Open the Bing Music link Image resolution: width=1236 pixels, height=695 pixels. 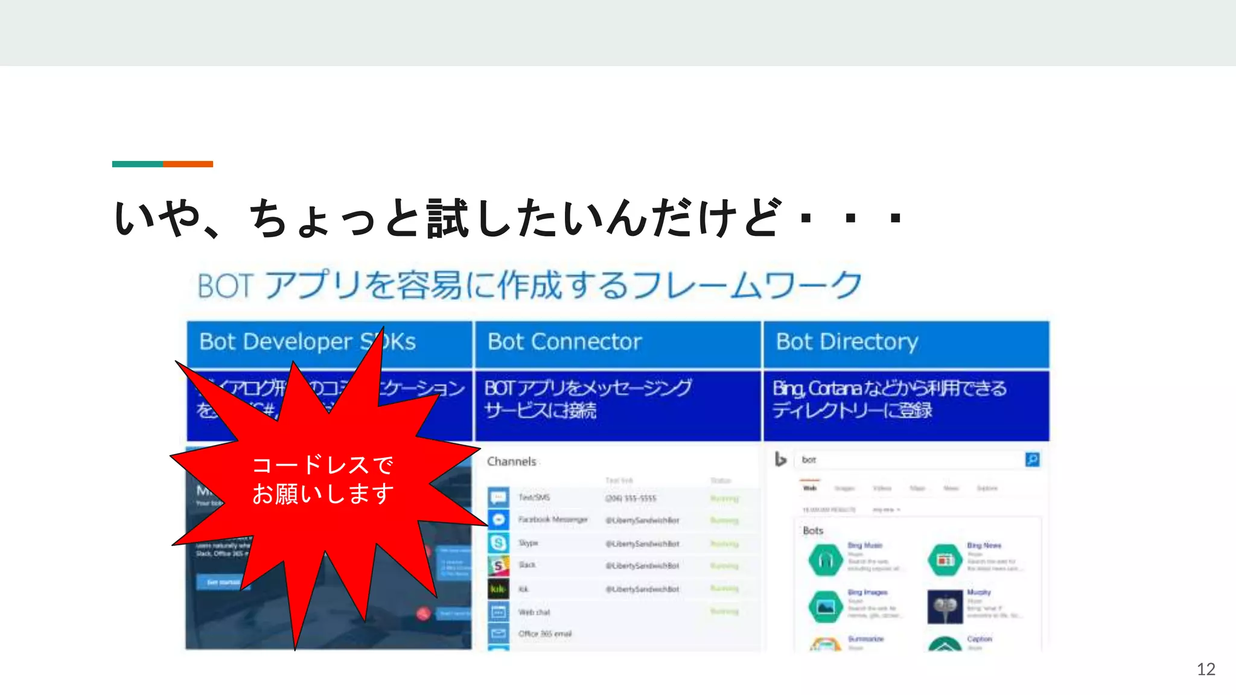pos(865,545)
